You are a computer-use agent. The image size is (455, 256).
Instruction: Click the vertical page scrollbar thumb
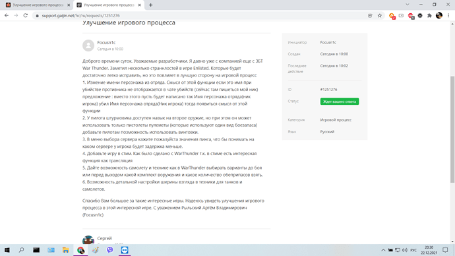[452, 129]
